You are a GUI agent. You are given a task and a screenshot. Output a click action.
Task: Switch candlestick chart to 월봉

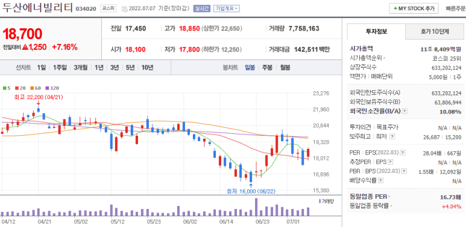pos(285,67)
